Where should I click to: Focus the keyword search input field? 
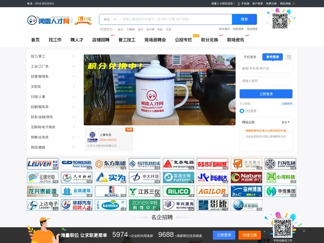(x=176, y=19)
